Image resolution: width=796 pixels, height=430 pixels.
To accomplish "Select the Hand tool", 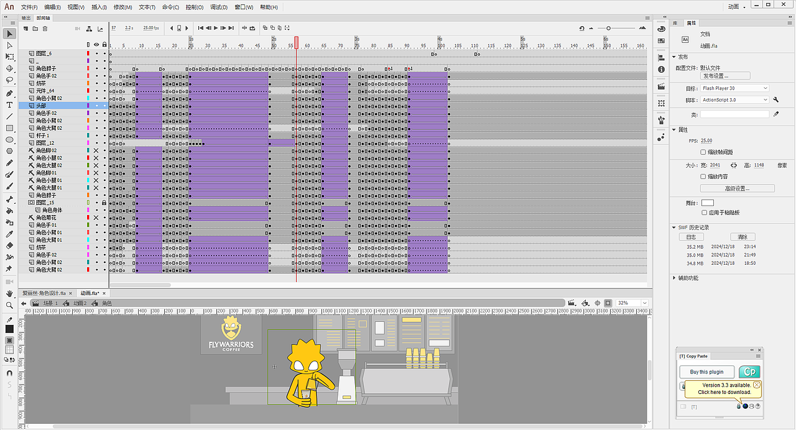I will click(x=9, y=293).
